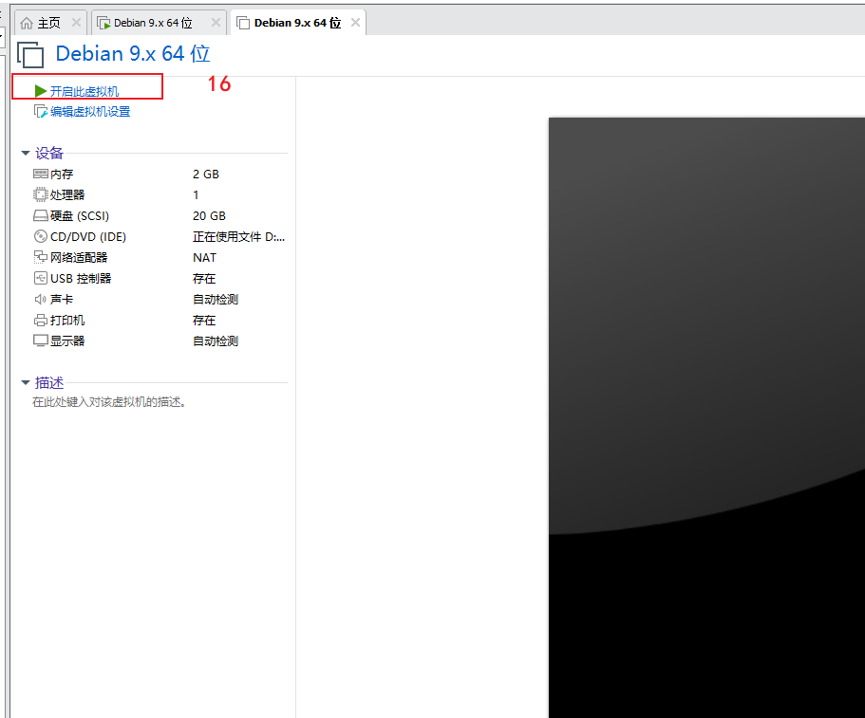Click 开启此虚拟机 to start the VM

[x=85, y=91]
